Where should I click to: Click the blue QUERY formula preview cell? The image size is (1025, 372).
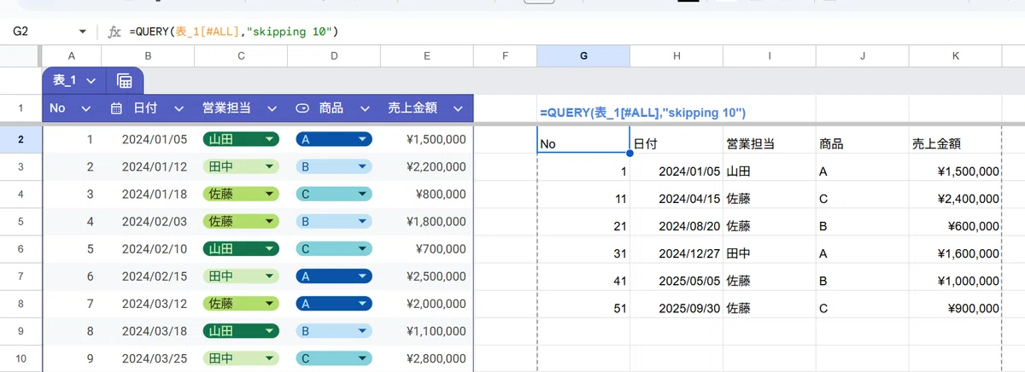coord(644,113)
